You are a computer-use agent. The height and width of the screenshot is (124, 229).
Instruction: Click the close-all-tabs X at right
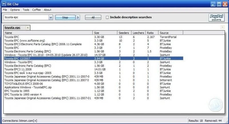222,27
